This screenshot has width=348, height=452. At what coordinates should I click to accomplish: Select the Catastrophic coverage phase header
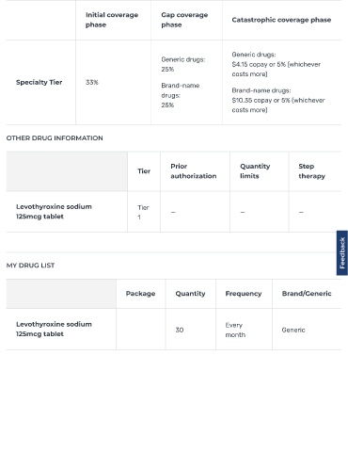point(281,20)
